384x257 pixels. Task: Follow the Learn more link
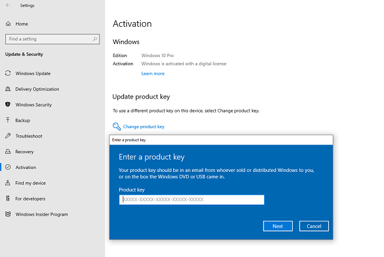[152, 73]
